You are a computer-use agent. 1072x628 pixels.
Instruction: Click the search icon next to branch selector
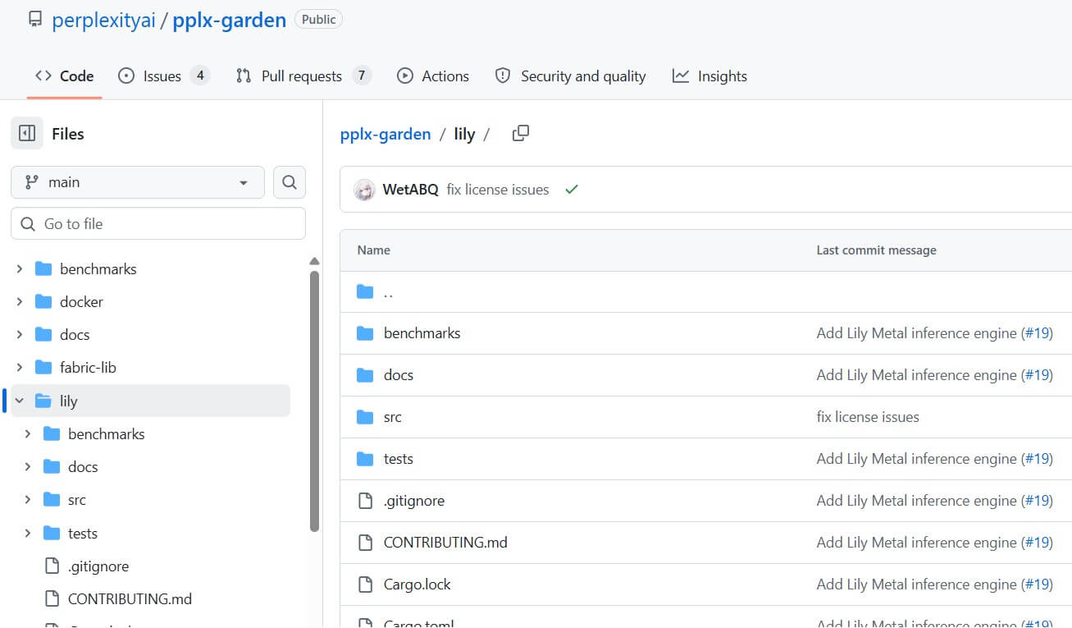coord(289,182)
